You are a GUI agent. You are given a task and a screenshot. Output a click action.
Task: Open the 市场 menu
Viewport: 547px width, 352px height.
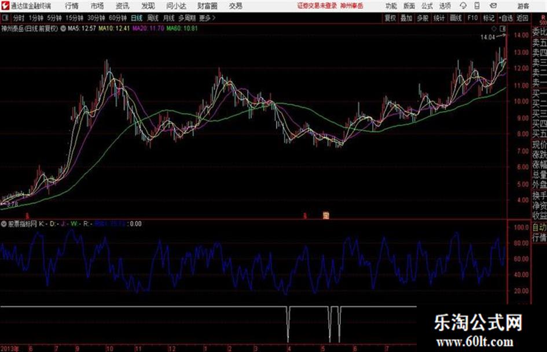pos(97,6)
